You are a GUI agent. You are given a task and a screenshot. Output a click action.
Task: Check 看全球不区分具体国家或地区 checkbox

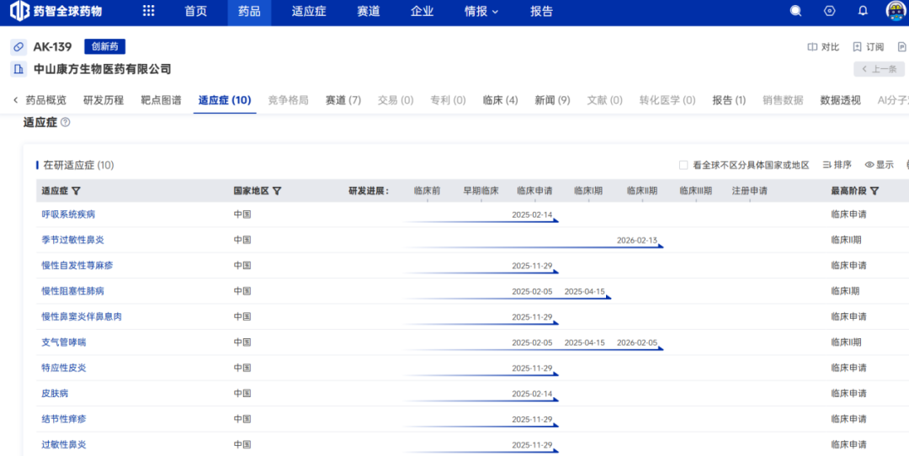(x=683, y=165)
